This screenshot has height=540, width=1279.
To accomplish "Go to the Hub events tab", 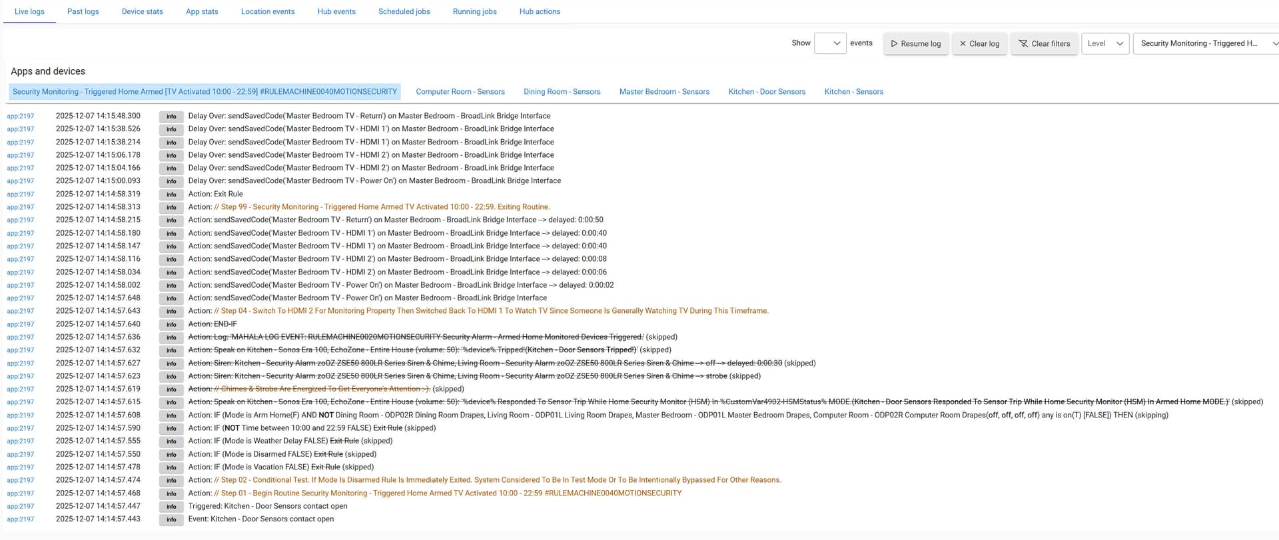I will point(336,11).
